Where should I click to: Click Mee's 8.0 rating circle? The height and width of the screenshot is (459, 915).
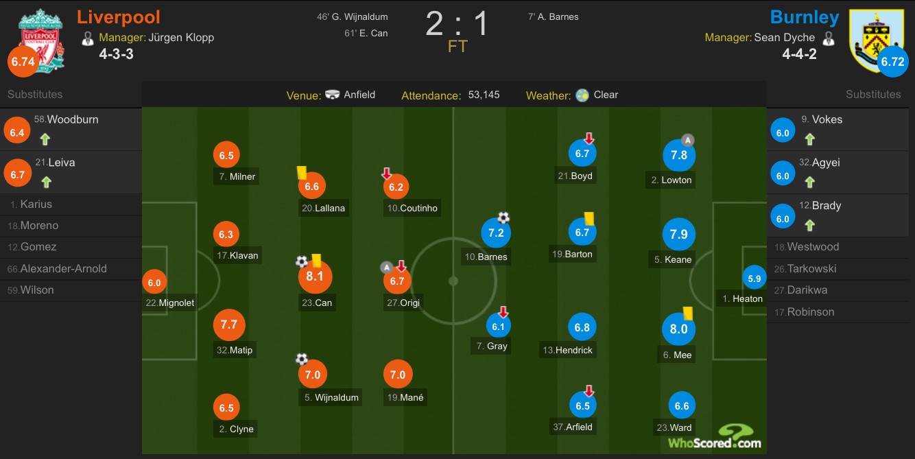coord(679,329)
